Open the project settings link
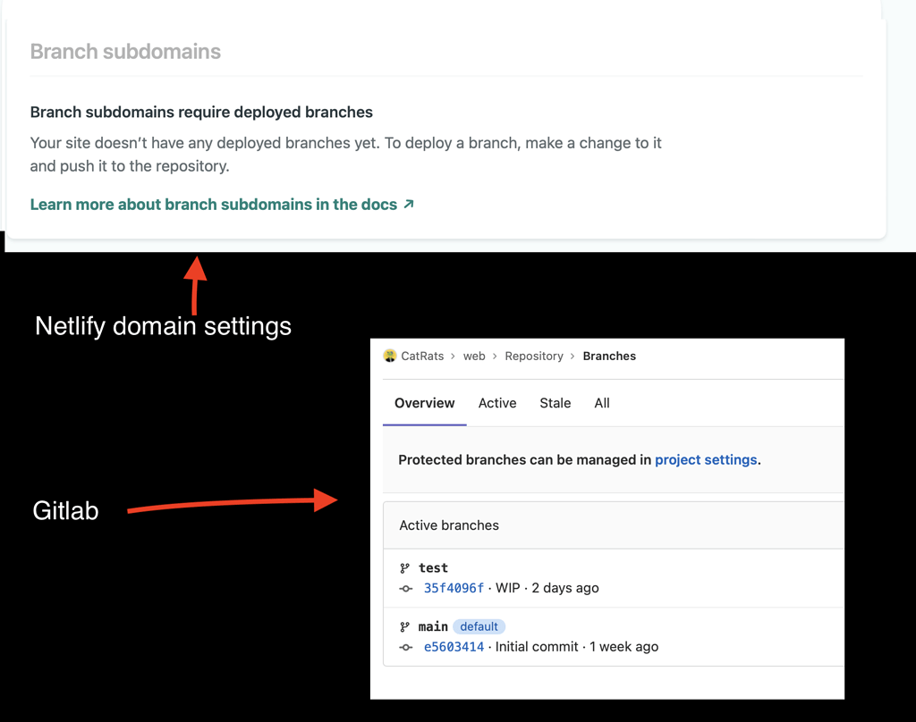Image resolution: width=916 pixels, height=722 pixels. tap(706, 460)
